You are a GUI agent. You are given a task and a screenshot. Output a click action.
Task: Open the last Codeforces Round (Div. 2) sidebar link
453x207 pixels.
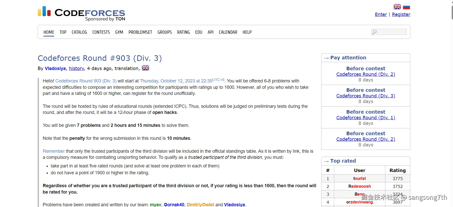pyautogui.click(x=366, y=139)
